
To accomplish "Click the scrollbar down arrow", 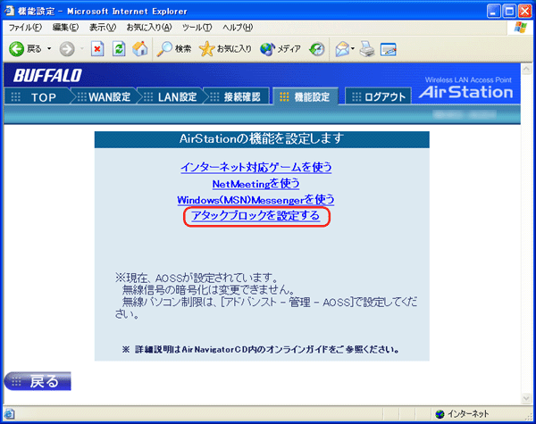I will 526,398.
